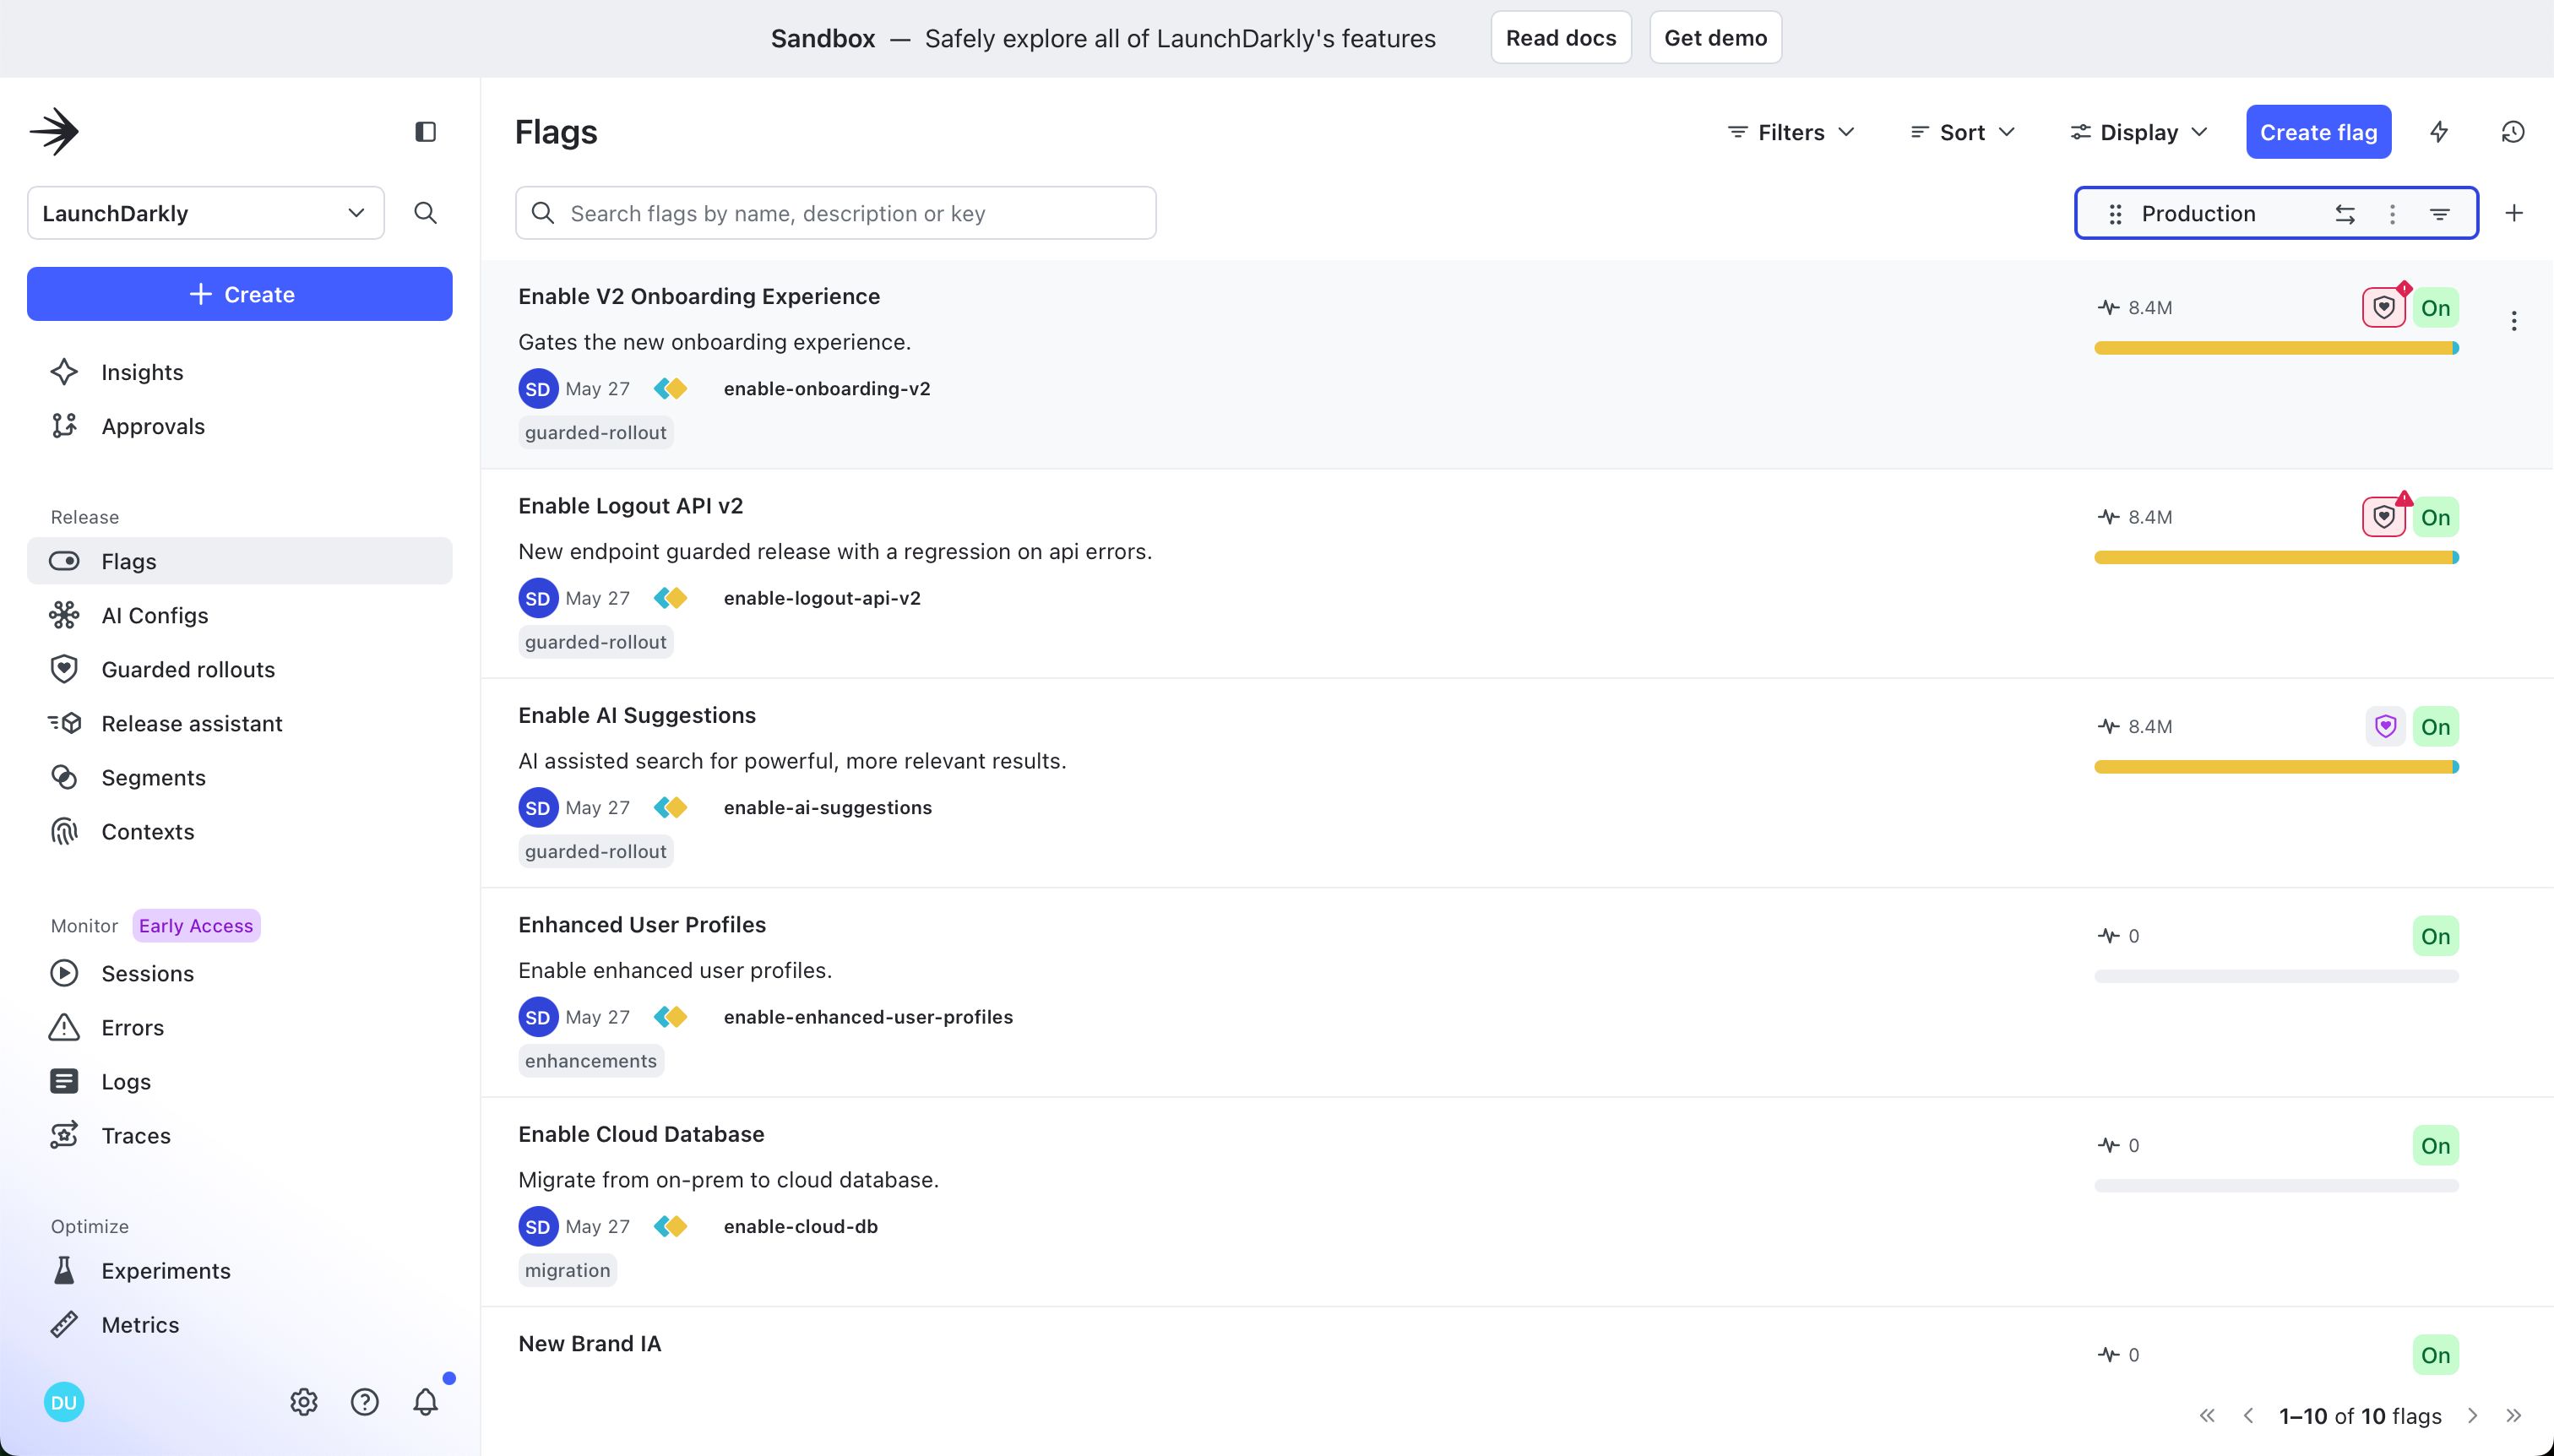This screenshot has height=1456, width=2554.
Task: Click the Create flag button
Action: pos(2318,132)
